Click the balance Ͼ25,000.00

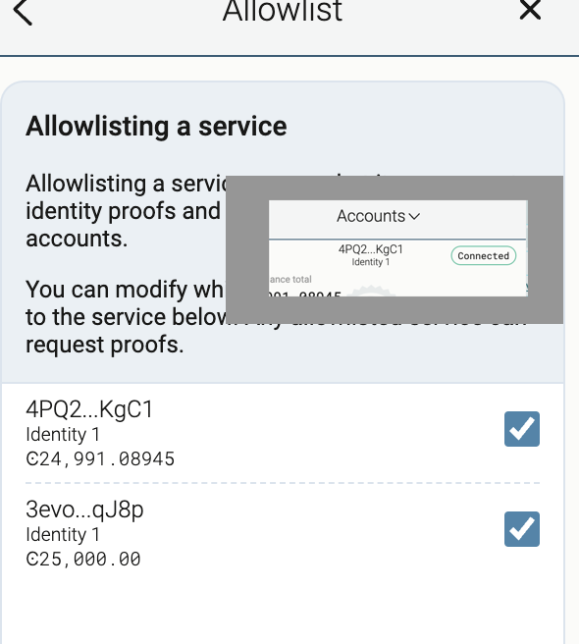pyautogui.click(x=83, y=559)
